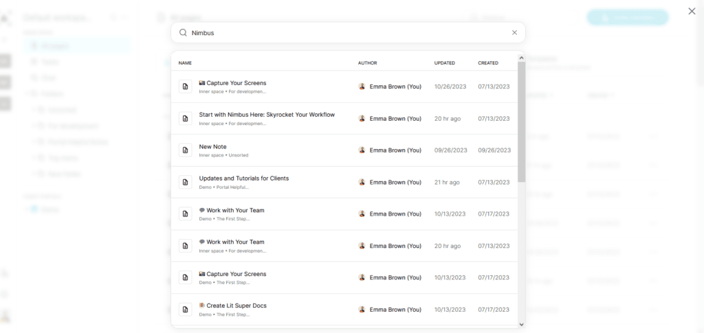Click document icon for Updates and Tutorials for Clients
The height and width of the screenshot is (333, 704).
pyautogui.click(x=185, y=182)
